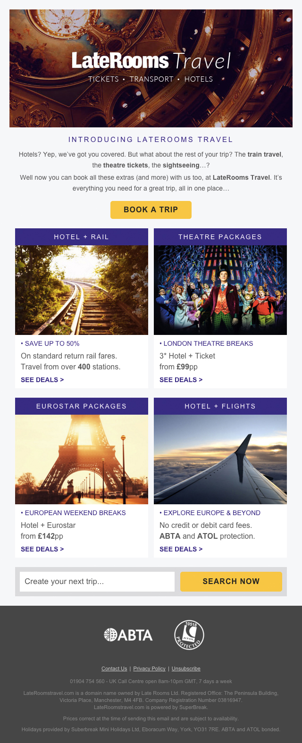Select the Hotel + Rail section header
The height and width of the screenshot is (743, 302).
82,237
